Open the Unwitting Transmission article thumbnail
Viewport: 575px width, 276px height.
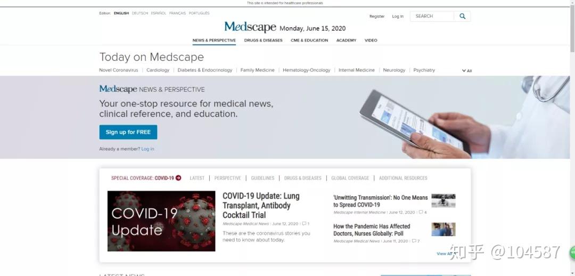[443, 201]
